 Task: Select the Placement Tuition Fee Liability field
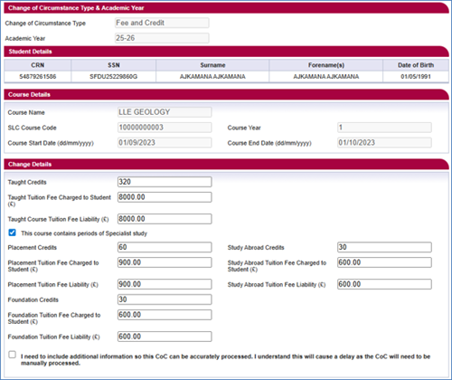click(x=165, y=284)
